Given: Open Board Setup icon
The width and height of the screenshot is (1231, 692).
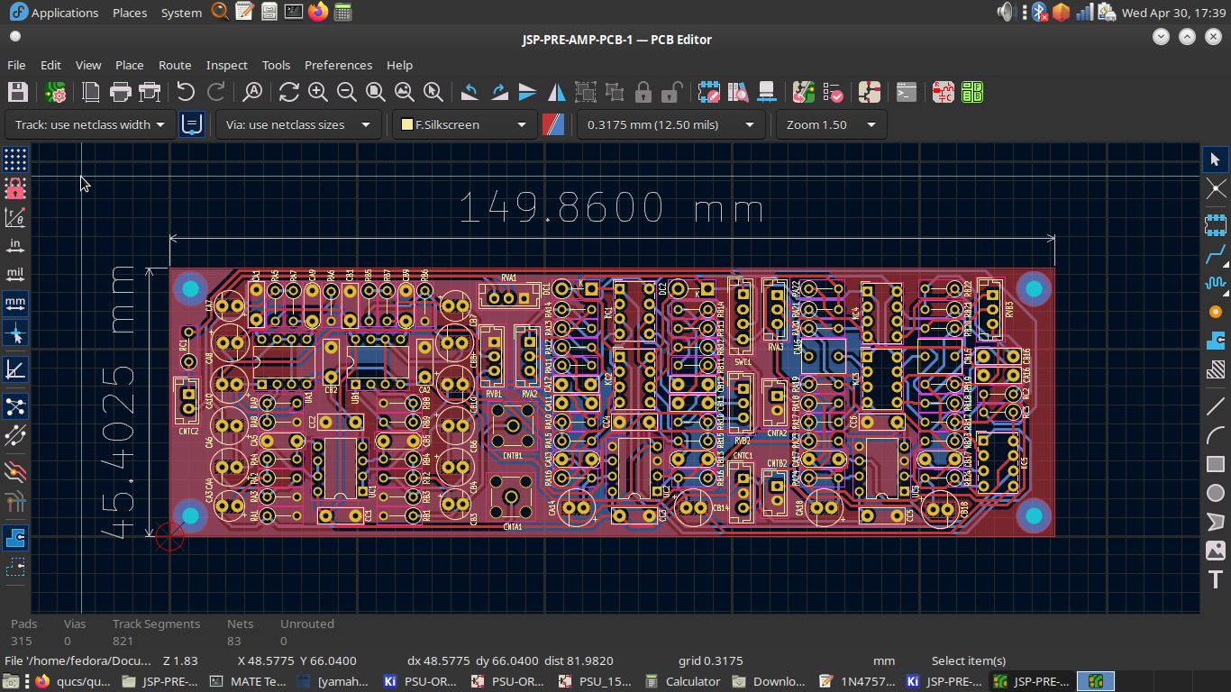Looking at the screenshot, I should coord(55,92).
